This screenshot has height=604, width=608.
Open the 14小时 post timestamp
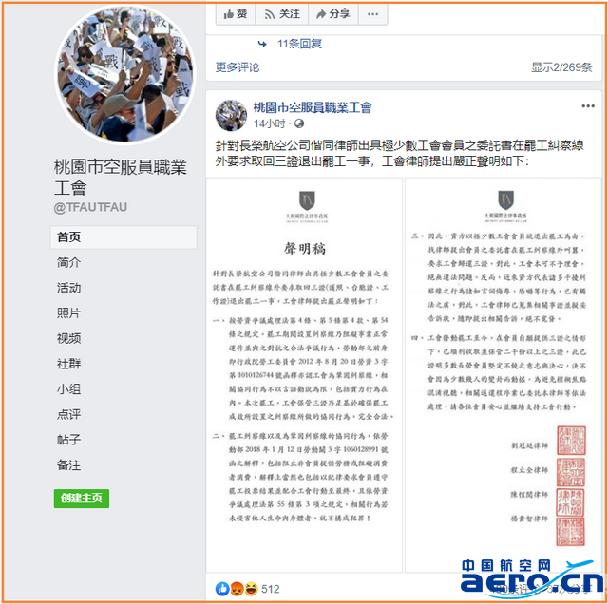click(269, 123)
